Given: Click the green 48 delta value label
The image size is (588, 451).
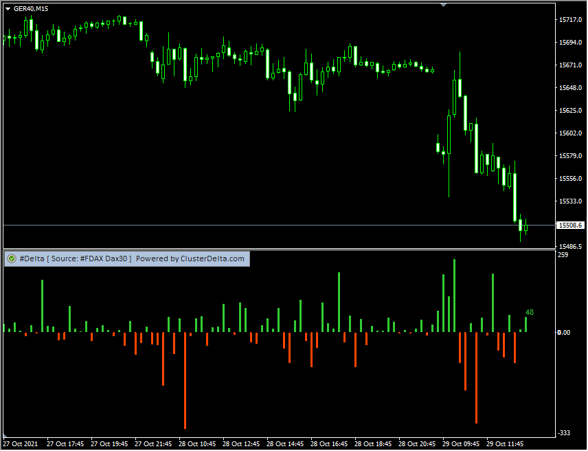Looking at the screenshot, I should [x=530, y=313].
